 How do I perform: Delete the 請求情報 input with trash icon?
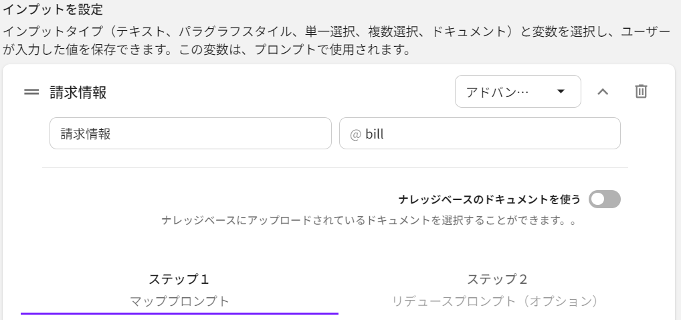pos(641,92)
